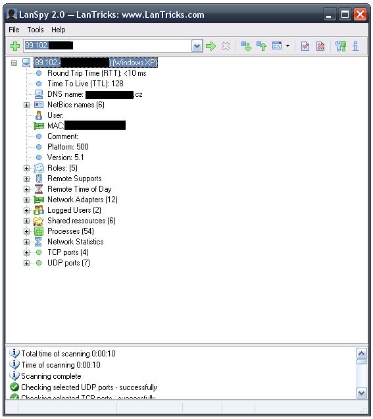Open the address combo box dropdown
Image resolution: width=373 pixels, height=419 pixels.
pos(197,46)
